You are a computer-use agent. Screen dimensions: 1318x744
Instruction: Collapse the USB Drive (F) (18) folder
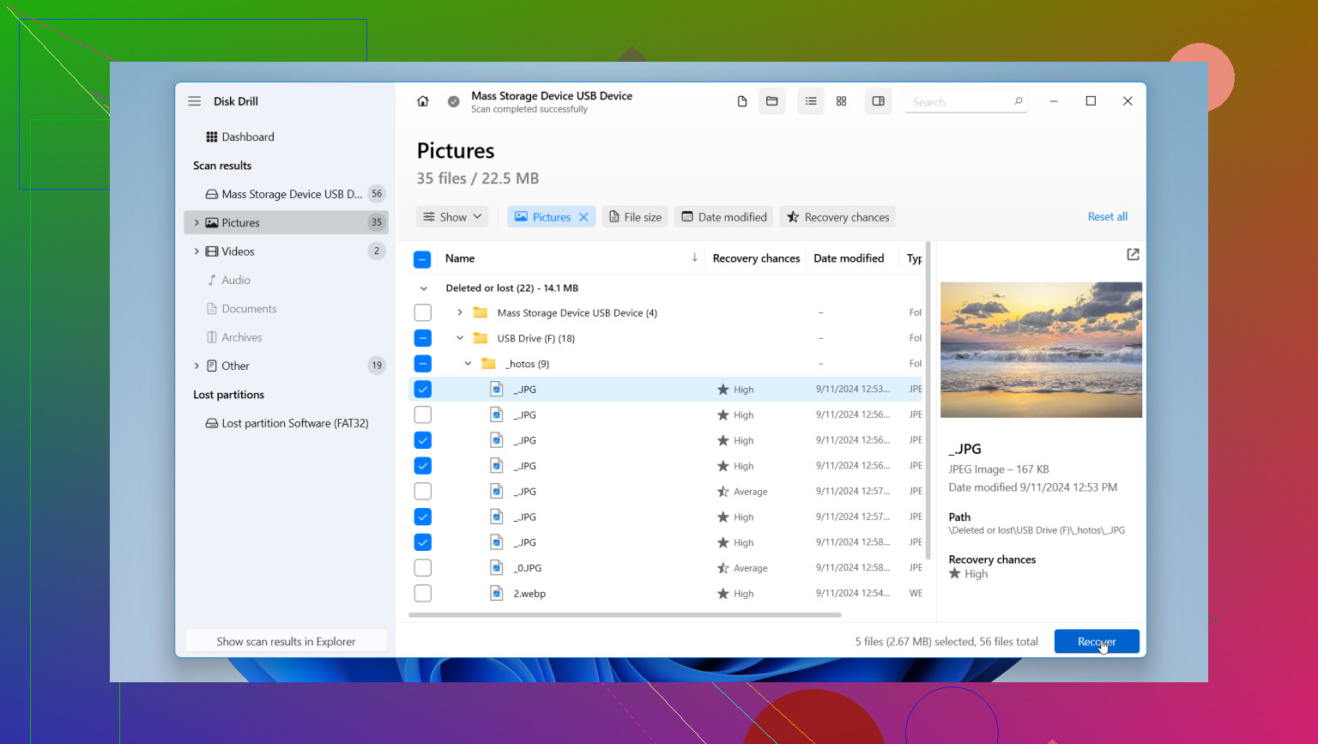460,338
